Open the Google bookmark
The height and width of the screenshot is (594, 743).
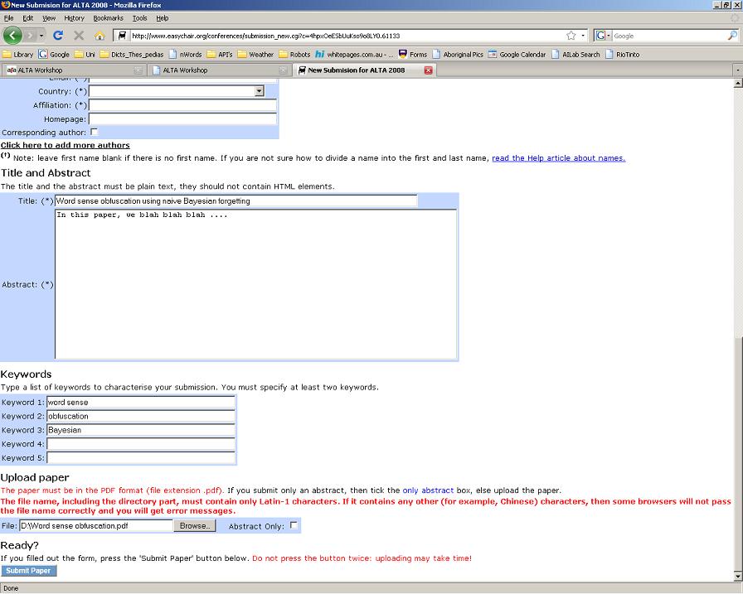pyautogui.click(x=54, y=55)
